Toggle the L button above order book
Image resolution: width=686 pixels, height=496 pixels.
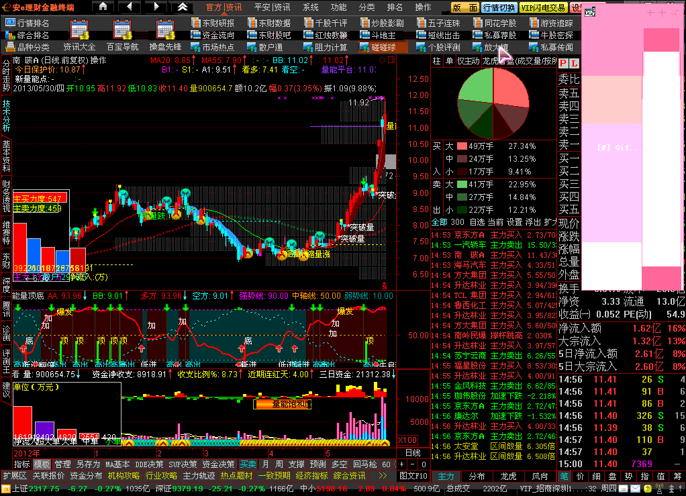(x=574, y=63)
